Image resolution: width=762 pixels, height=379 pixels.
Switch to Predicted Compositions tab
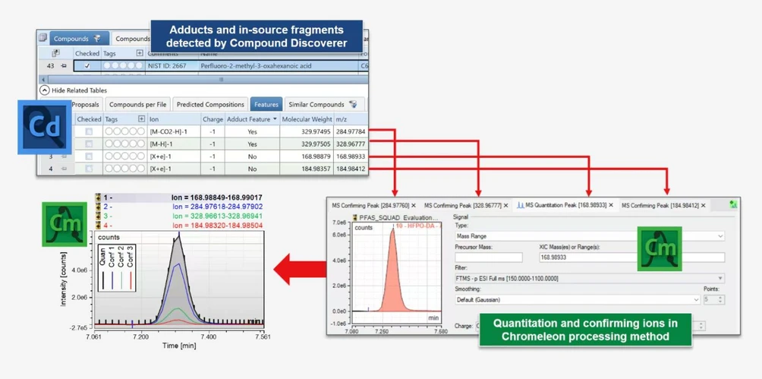pos(210,105)
